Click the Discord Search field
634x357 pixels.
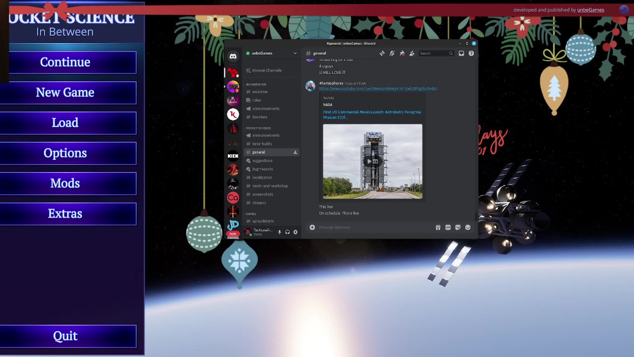pyautogui.click(x=436, y=53)
